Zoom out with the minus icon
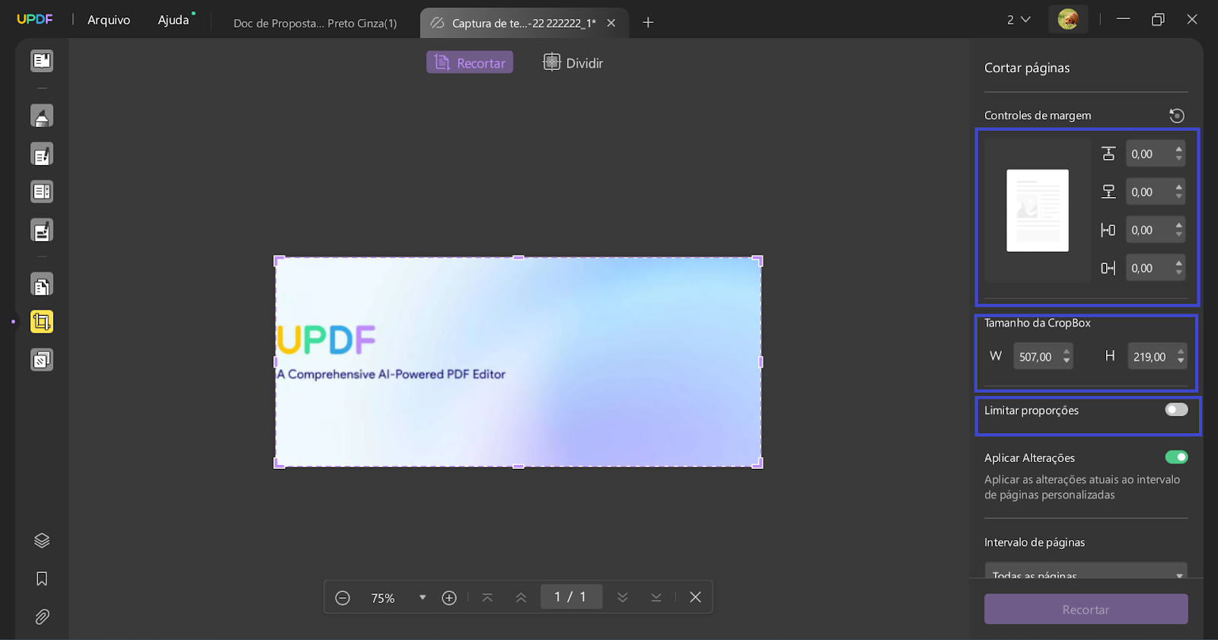 [x=343, y=598]
